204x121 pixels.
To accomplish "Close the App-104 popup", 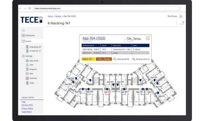I will coord(148,38).
